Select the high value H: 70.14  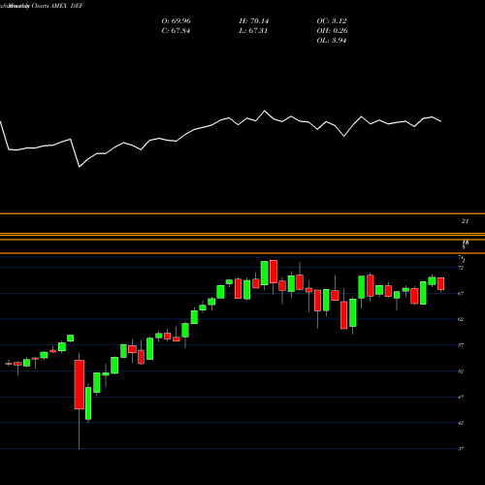pyautogui.click(x=254, y=21)
